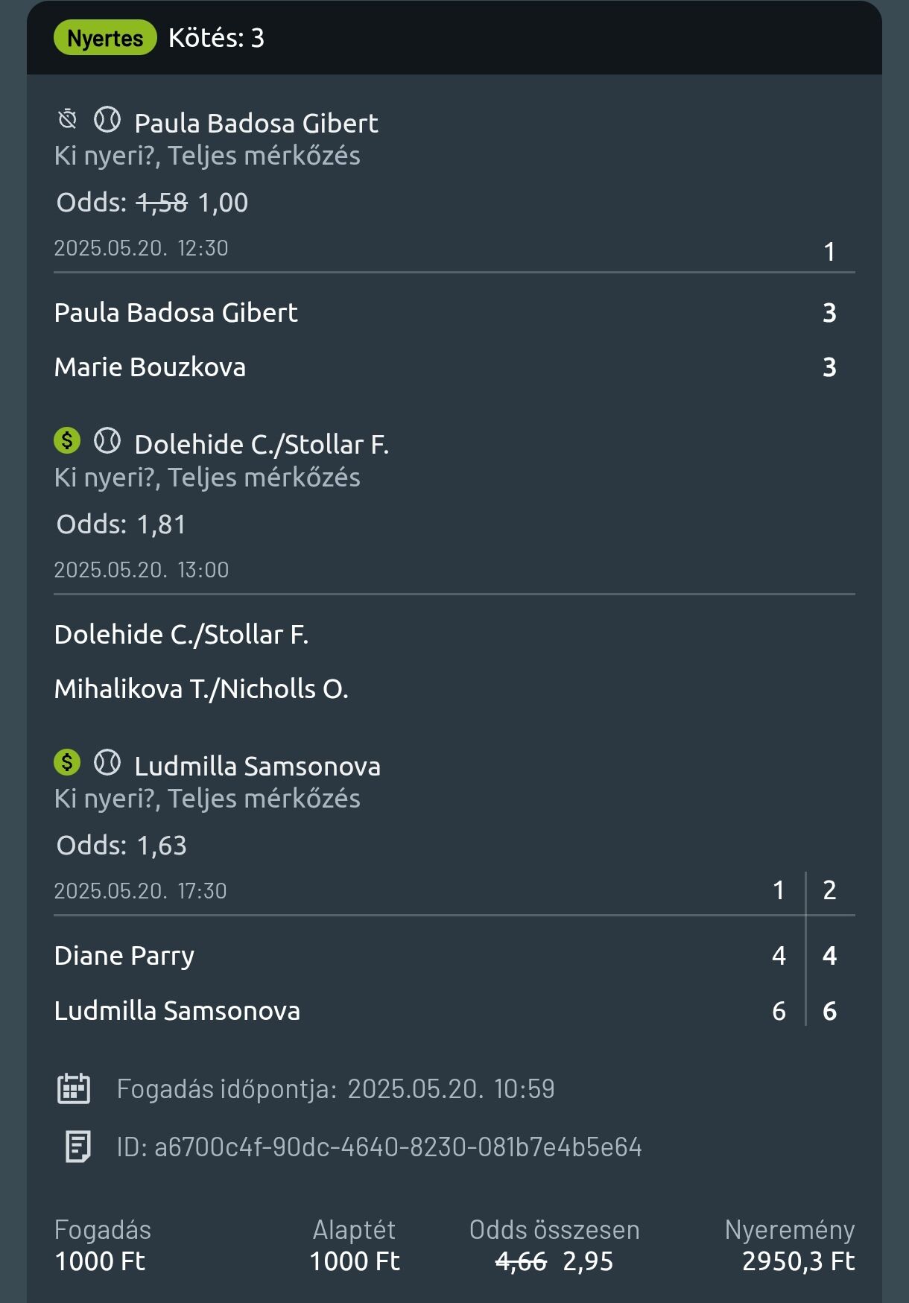909x1303 pixels.
Task: Tap the Mihalikova T./Nicholls O. team row
Action: click(454, 689)
